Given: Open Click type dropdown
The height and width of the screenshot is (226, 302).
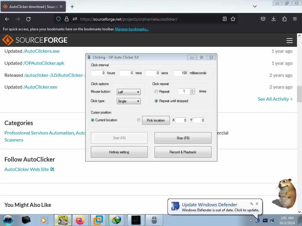Looking at the screenshot, I should click(129, 101).
